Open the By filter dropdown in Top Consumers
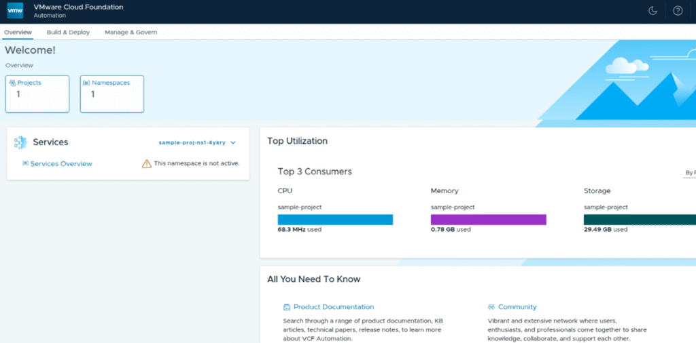The image size is (696, 343). pyautogui.click(x=689, y=173)
